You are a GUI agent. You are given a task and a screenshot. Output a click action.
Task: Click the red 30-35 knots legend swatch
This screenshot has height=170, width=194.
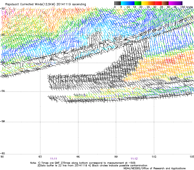[158, 3]
